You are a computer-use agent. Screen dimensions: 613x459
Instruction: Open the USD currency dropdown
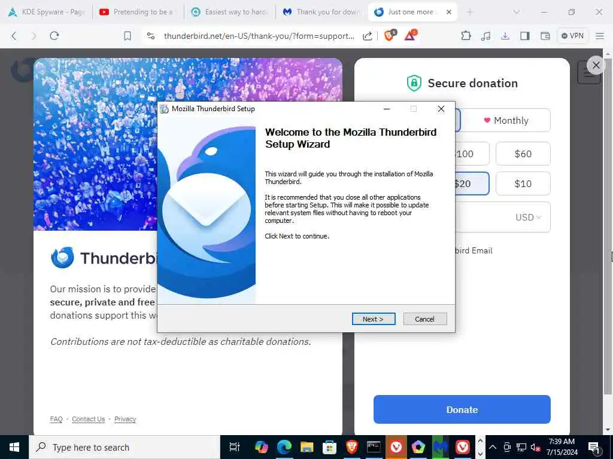click(528, 217)
